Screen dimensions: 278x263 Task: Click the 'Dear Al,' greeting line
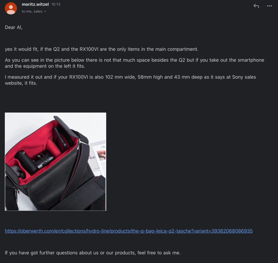(x=14, y=27)
